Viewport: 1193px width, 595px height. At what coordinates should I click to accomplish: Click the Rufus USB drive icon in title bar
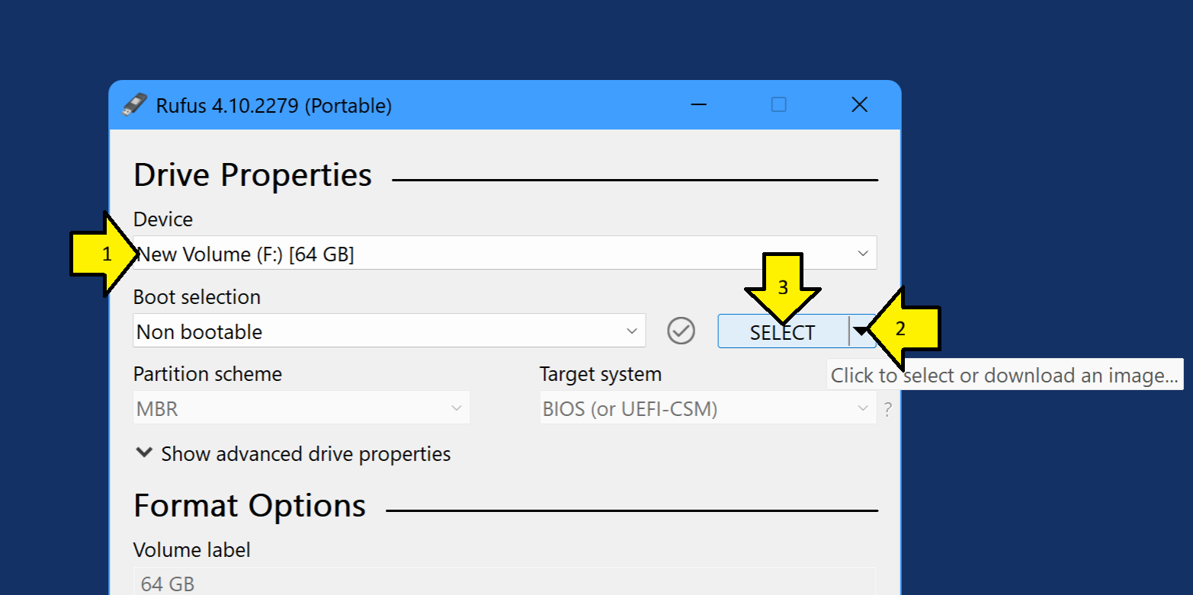coord(134,104)
